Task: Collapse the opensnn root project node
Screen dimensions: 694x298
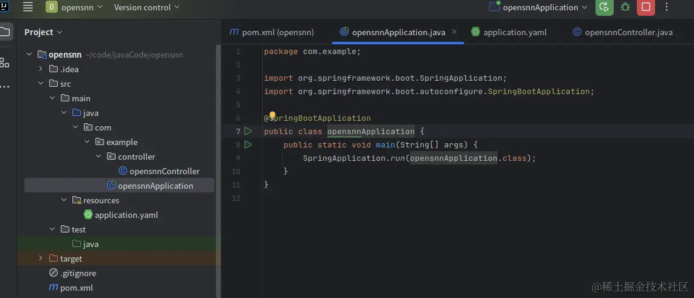Action: (x=29, y=55)
